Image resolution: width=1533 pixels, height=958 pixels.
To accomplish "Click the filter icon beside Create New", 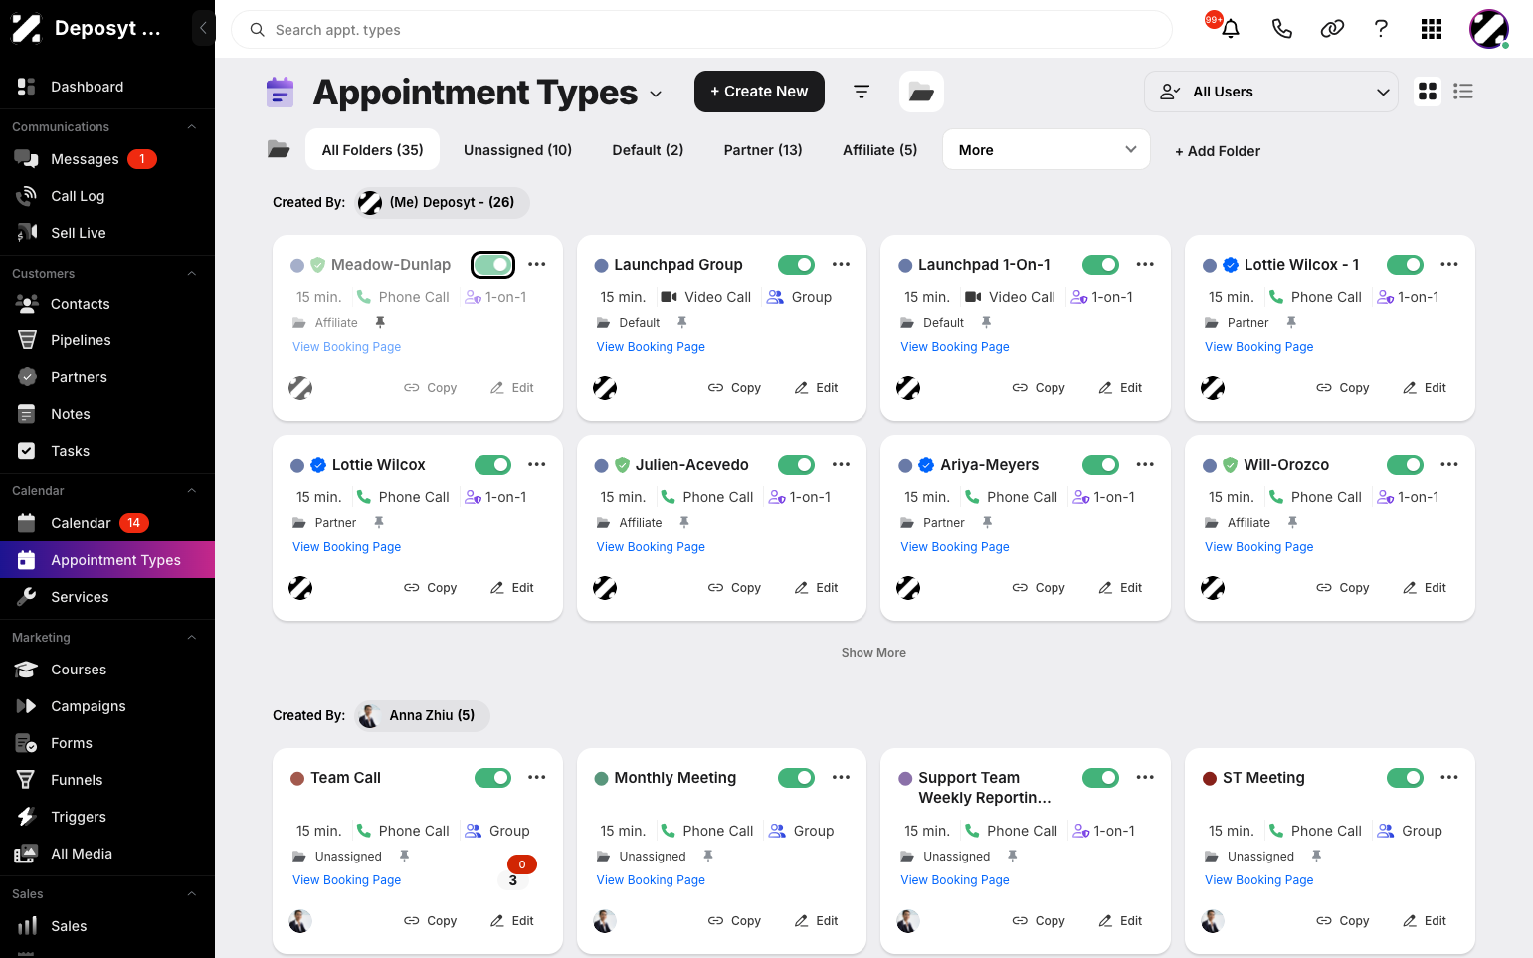I will 862,92.
